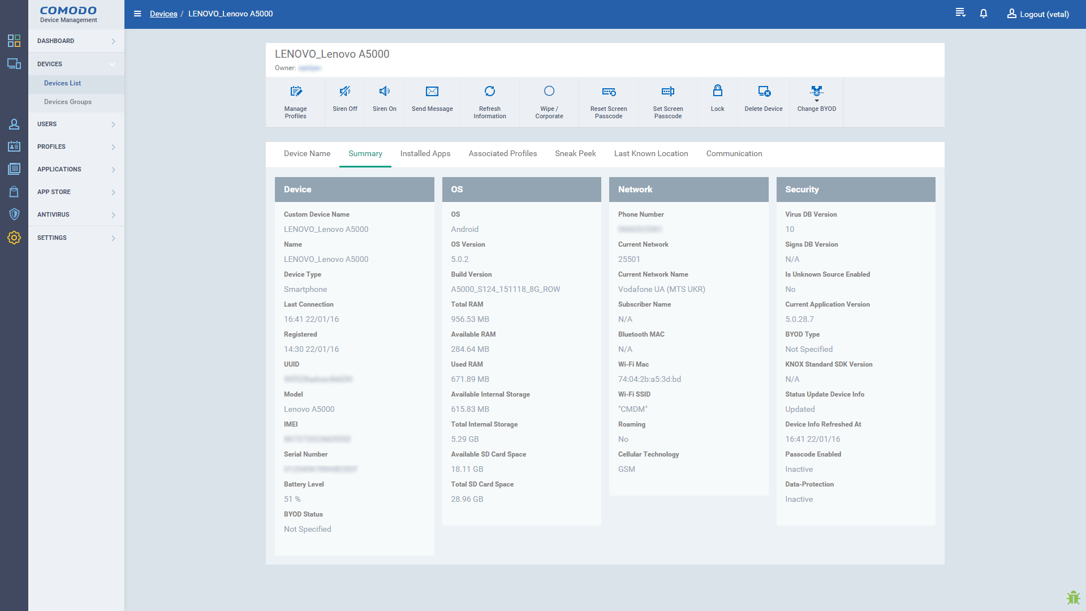Screen dimensions: 1086x611
Task: Click the OS panel header
Action: tap(522, 190)
